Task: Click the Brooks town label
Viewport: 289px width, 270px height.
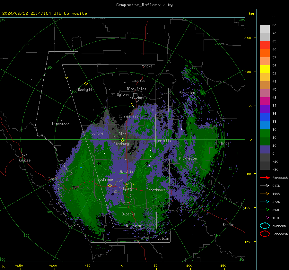Action: [x=228, y=225]
